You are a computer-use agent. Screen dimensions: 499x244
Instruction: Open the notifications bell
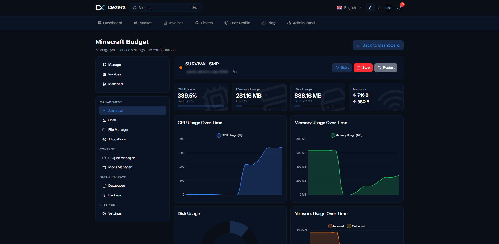(x=399, y=8)
